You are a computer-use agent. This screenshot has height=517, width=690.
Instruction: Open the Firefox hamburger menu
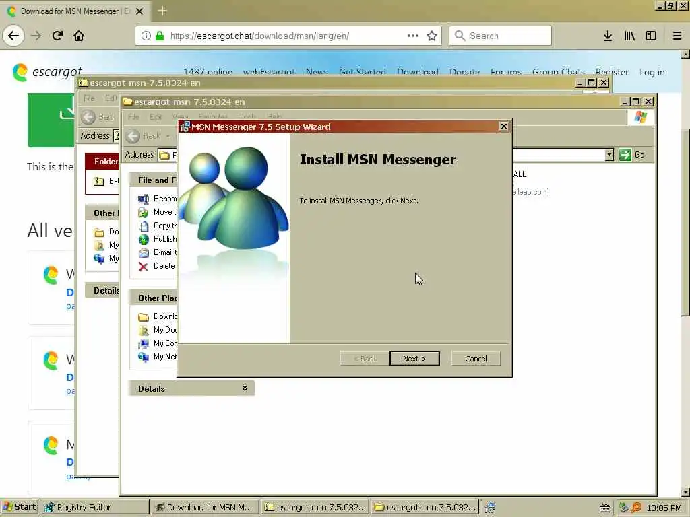click(x=677, y=36)
